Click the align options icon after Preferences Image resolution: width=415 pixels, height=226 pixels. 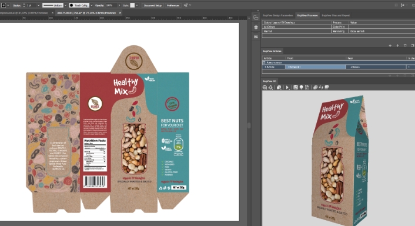(x=186, y=5)
